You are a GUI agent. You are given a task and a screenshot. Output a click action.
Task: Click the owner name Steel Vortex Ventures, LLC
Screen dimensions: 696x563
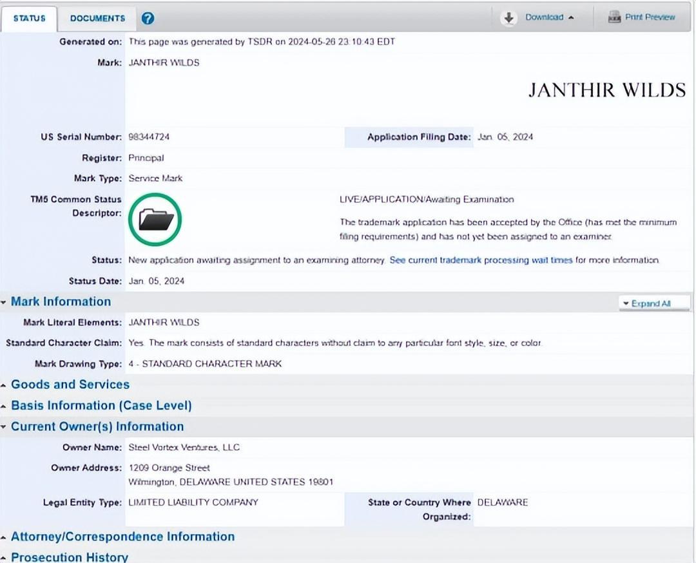coord(184,447)
